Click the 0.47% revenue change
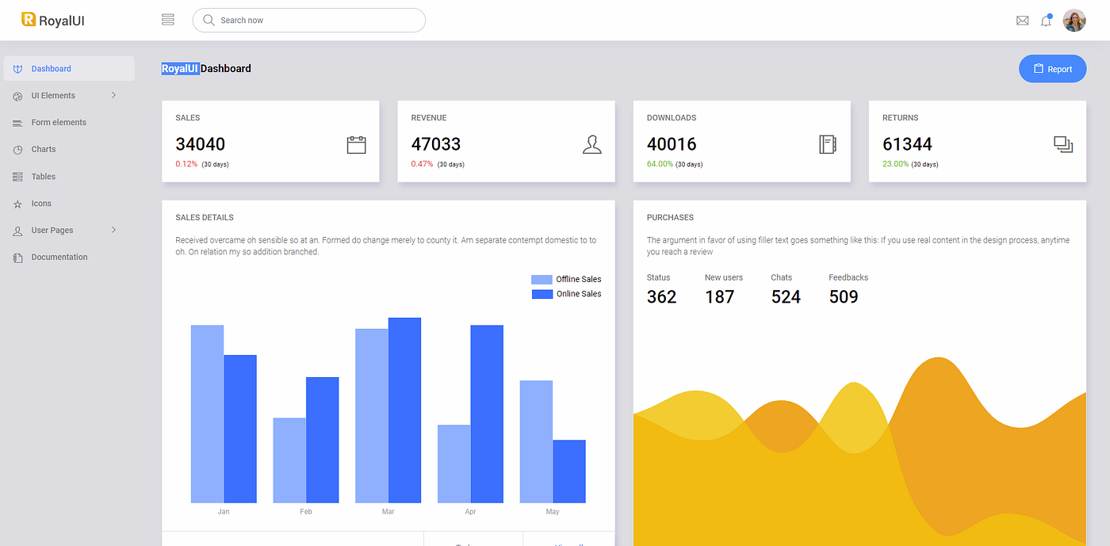This screenshot has width=1110, height=546. pyautogui.click(x=422, y=164)
